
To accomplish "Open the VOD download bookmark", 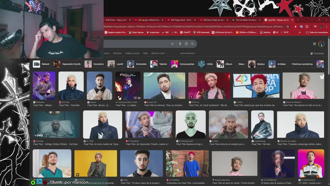I will (x=201, y=32).
